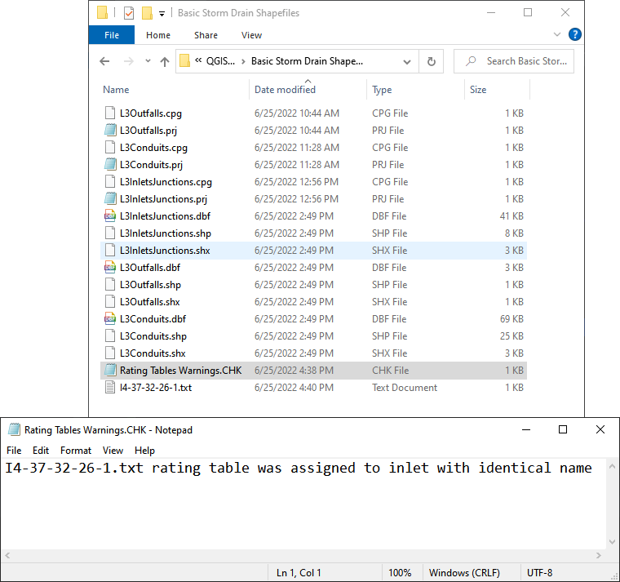Select the I4-37-32-26-1.txt file icon
Image resolution: width=620 pixels, height=582 pixels.
point(110,388)
